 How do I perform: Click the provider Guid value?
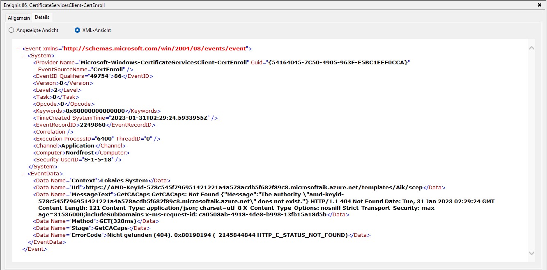[338, 62]
